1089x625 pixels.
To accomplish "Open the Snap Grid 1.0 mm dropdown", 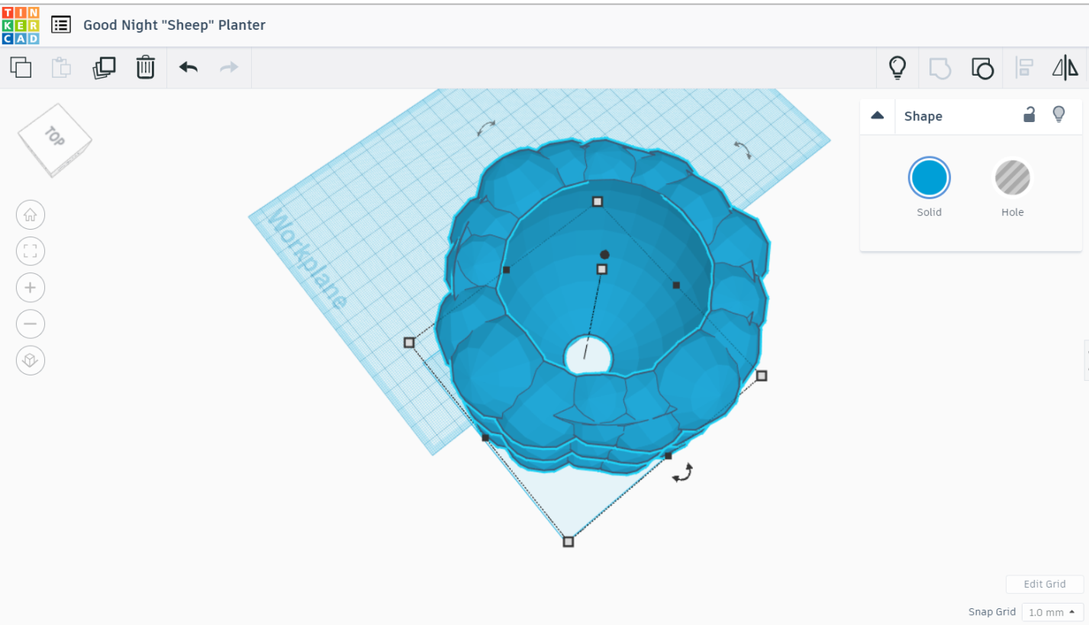I will (1052, 612).
